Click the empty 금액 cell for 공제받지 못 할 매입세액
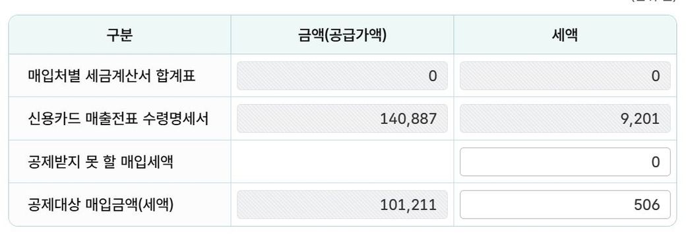 pyautogui.click(x=342, y=161)
